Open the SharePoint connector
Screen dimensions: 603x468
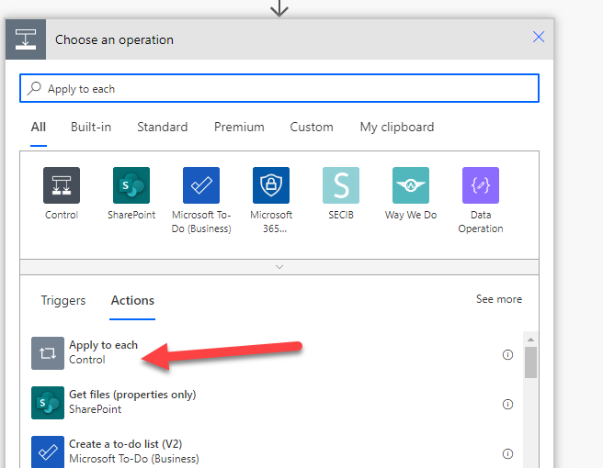(131, 185)
